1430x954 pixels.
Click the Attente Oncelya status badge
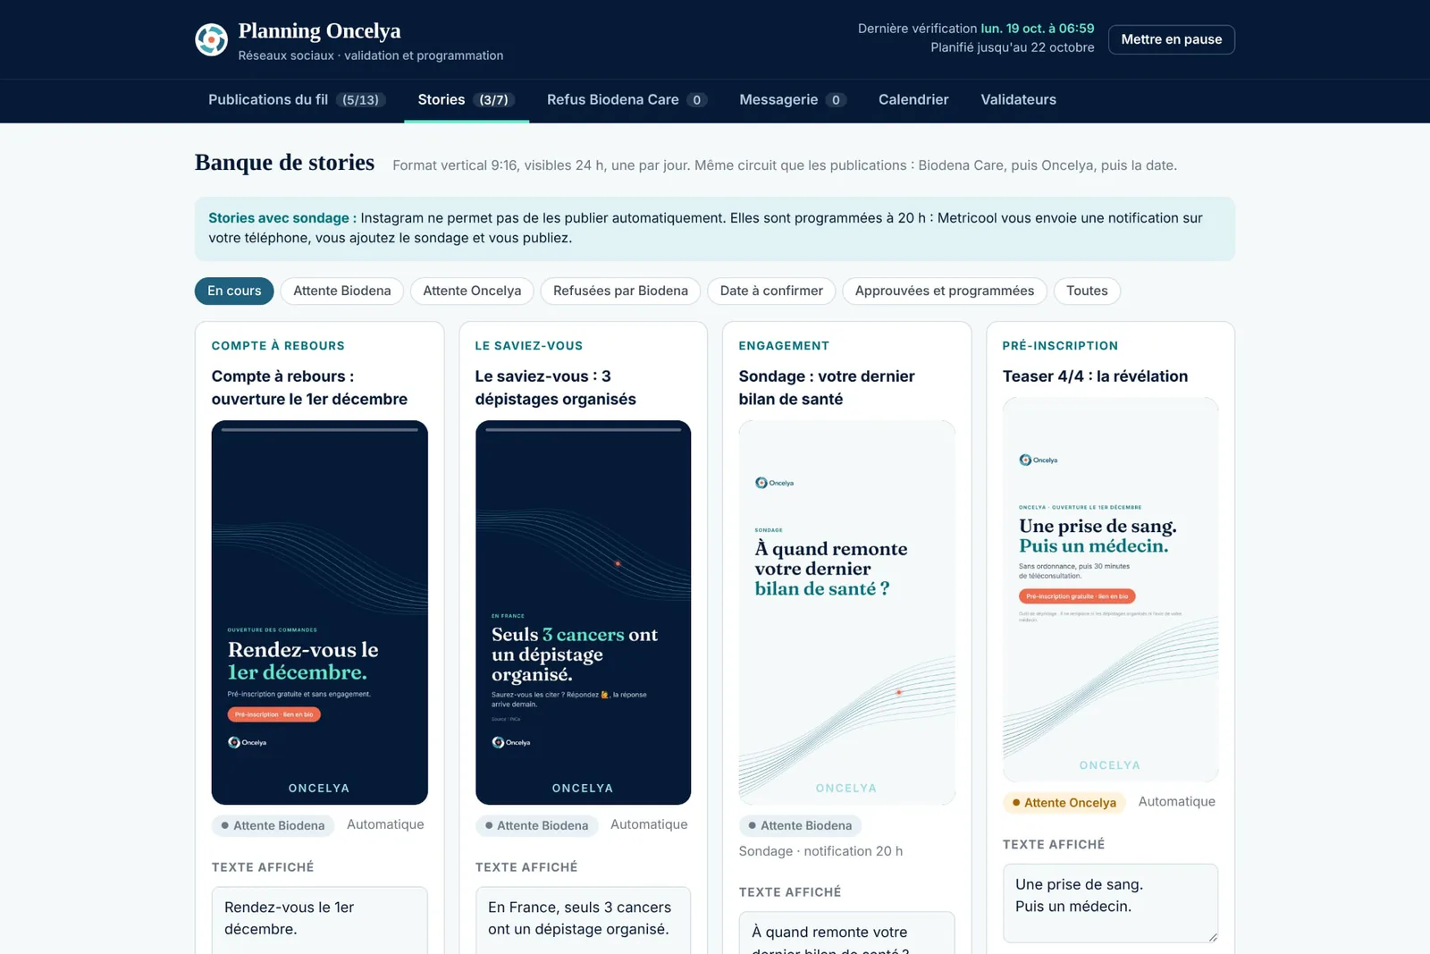[1064, 803]
